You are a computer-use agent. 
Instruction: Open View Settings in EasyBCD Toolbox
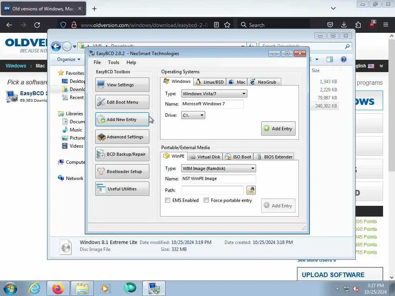(x=122, y=84)
